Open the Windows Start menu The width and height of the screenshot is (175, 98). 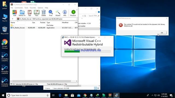(3, 95)
